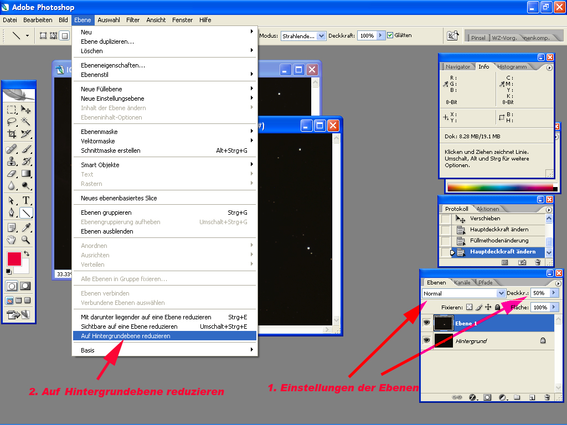
Task: Open the Modus dropdown in options bar
Action: (321, 35)
